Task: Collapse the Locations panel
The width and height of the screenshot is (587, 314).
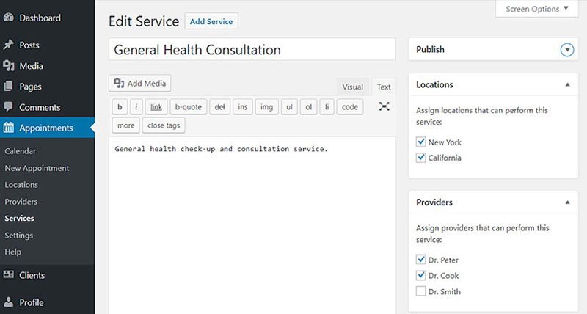Action: click(567, 85)
